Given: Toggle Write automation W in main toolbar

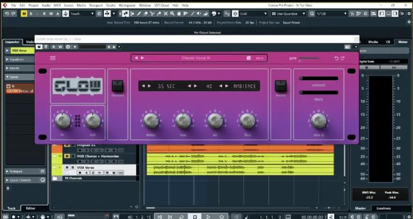Looking at the screenshot, I should pos(51,14).
